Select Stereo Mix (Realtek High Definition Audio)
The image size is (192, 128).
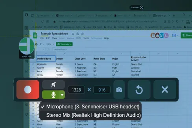click(x=93, y=115)
